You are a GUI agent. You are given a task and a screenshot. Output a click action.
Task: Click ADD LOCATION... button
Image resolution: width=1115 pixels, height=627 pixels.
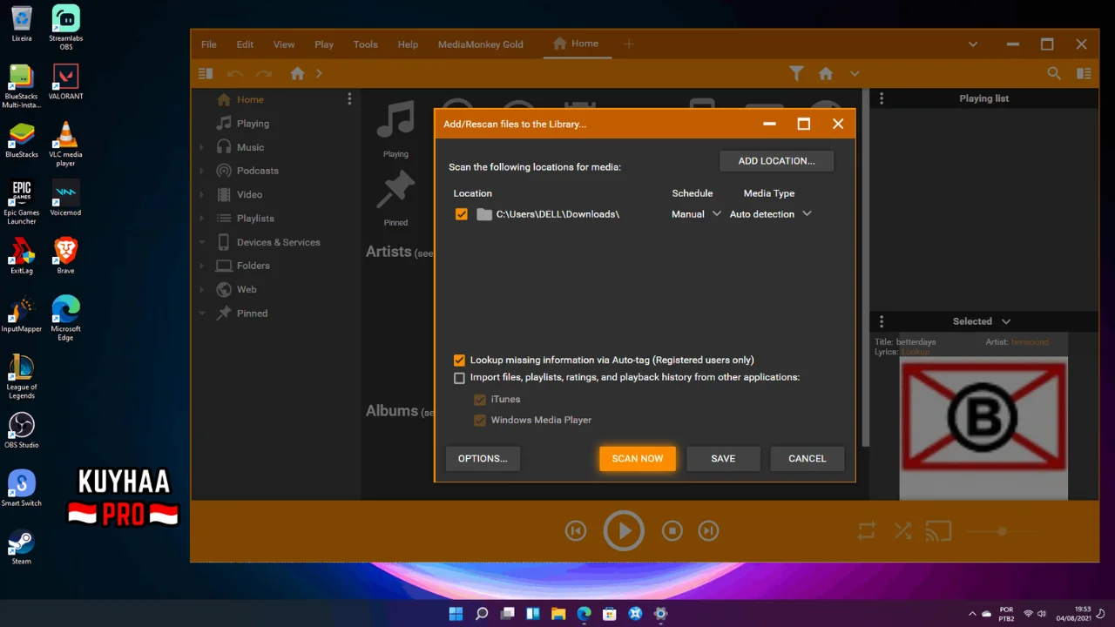(x=776, y=160)
